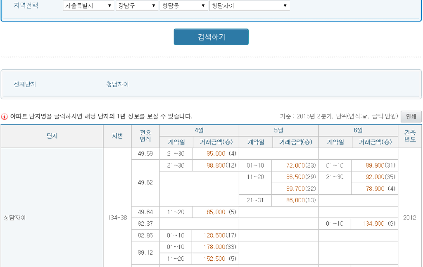This screenshot has width=423, height=267.
Task: Click area value 49.62
Action: pyautogui.click(x=145, y=183)
